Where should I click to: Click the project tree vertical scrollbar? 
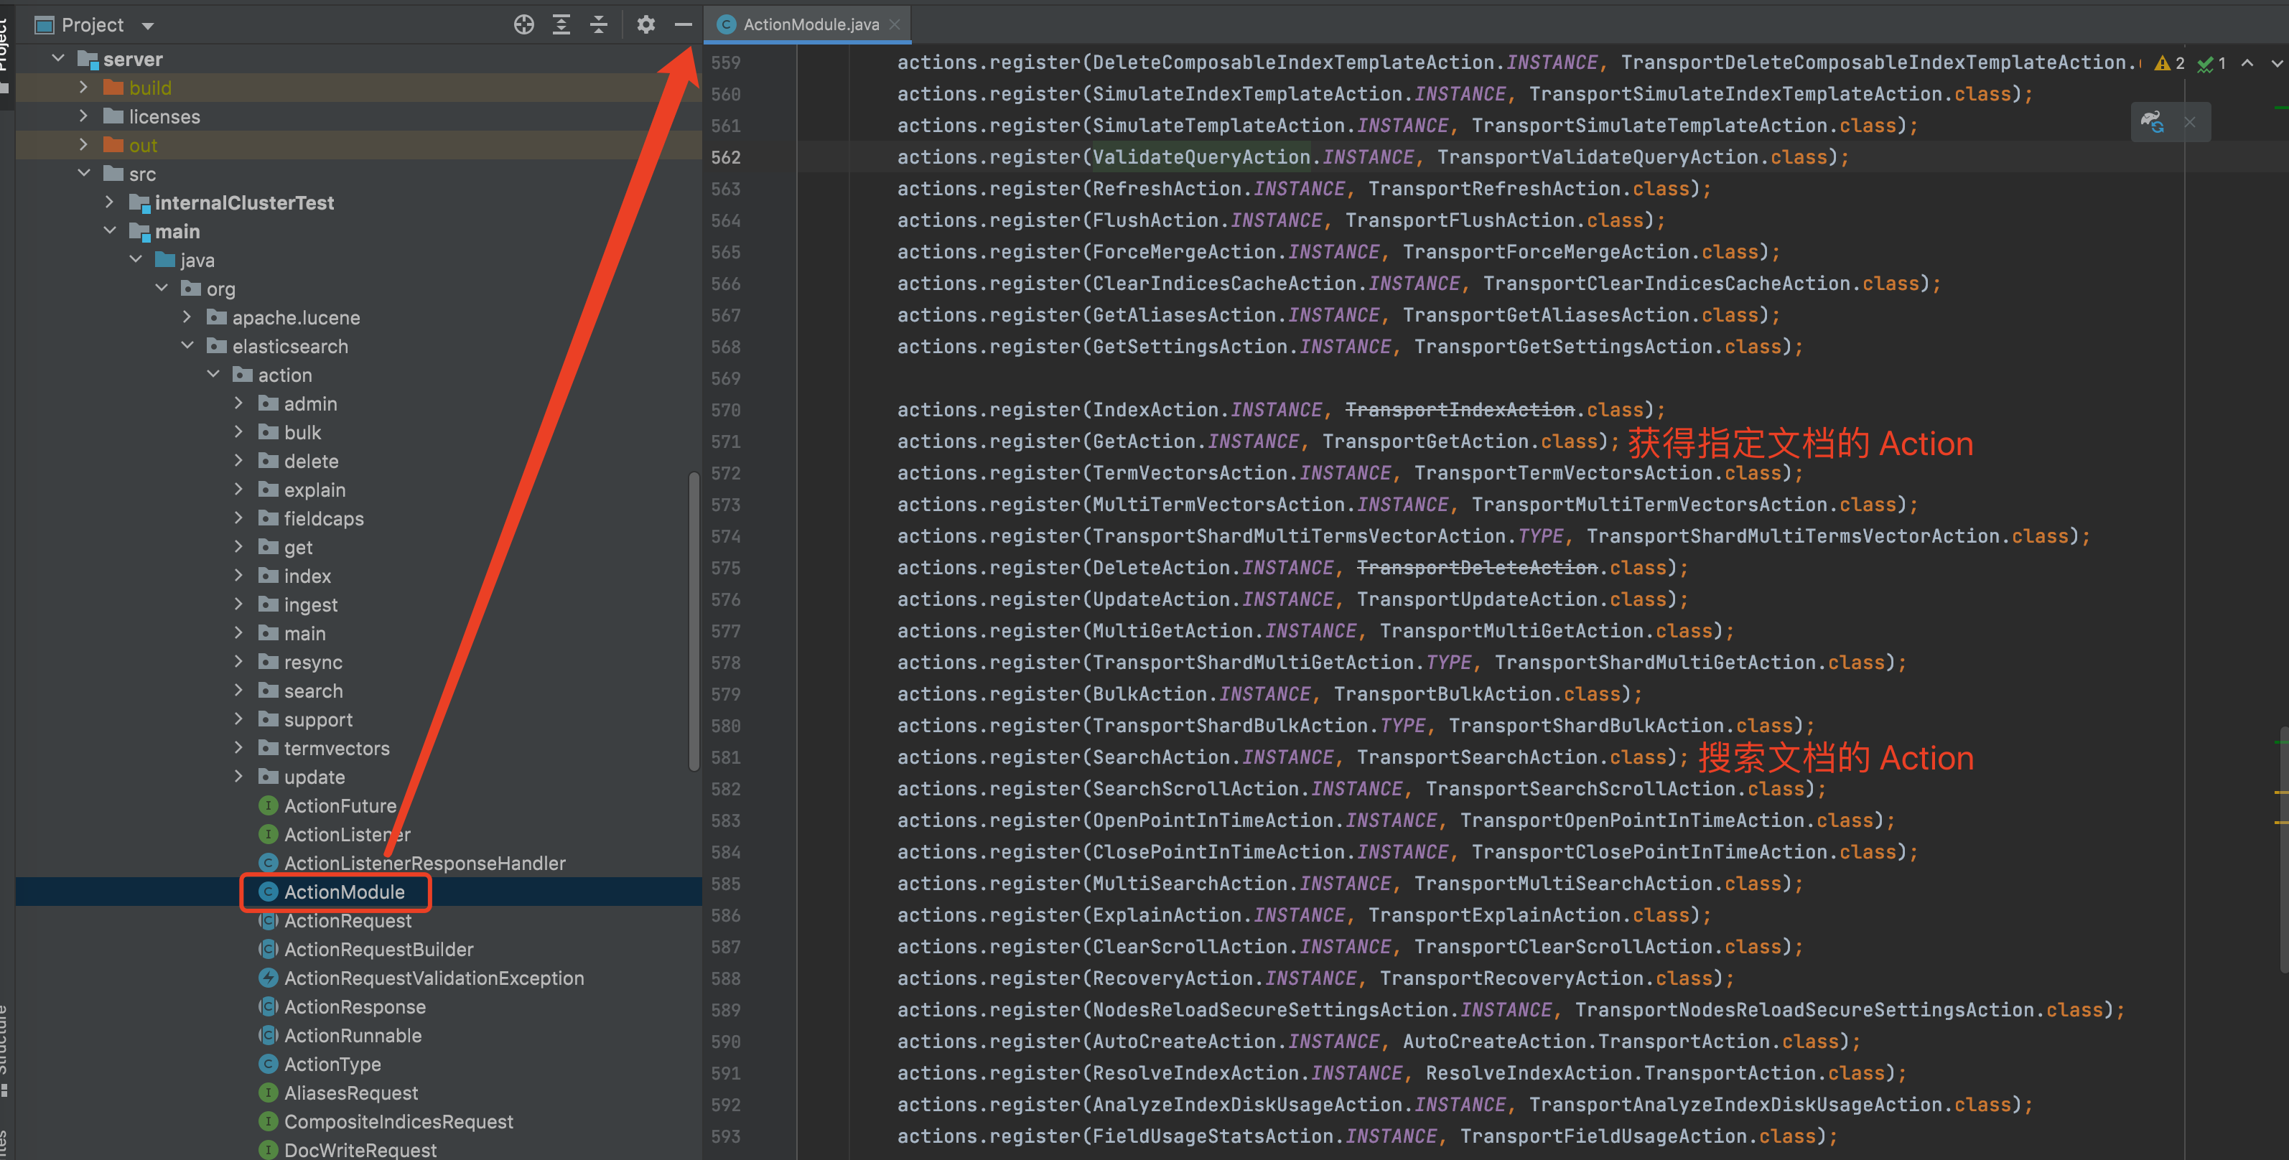(693, 622)
